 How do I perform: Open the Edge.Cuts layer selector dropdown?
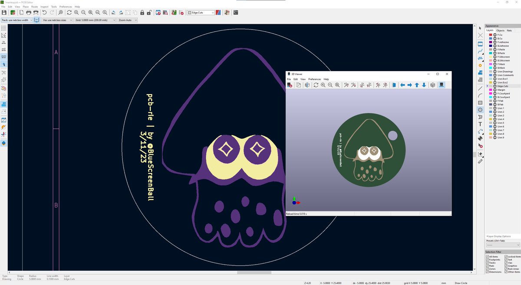201,13
